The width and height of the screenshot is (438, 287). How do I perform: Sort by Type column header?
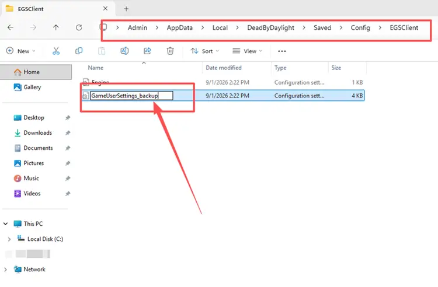click(x=280, y=68)
